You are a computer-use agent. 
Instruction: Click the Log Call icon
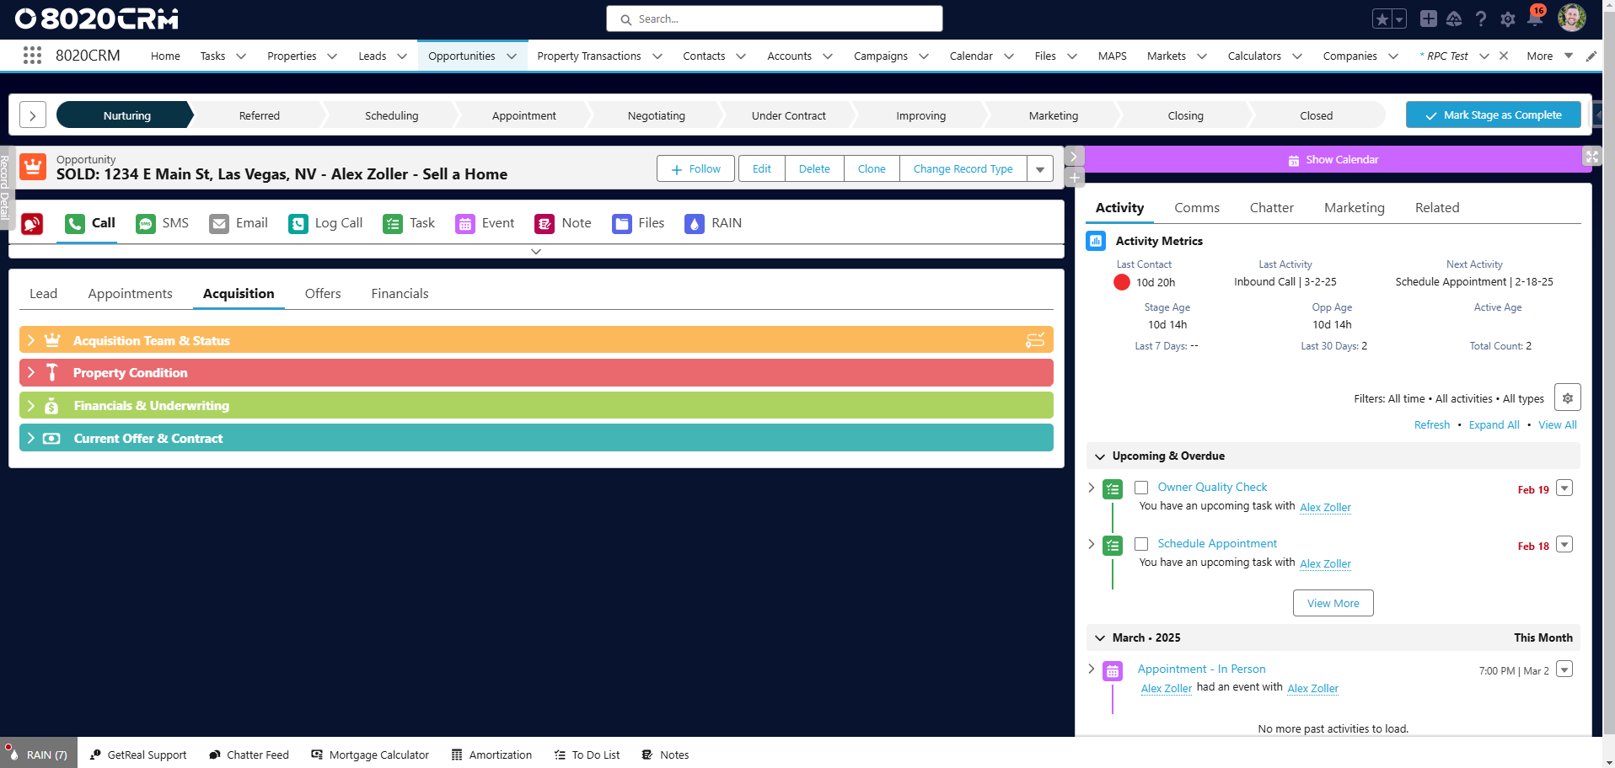tap(298, 223)
